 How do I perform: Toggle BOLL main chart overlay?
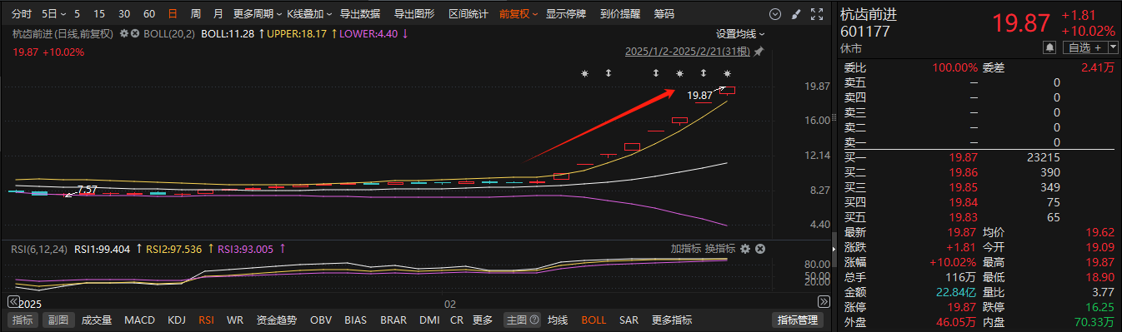click(594, 320)
